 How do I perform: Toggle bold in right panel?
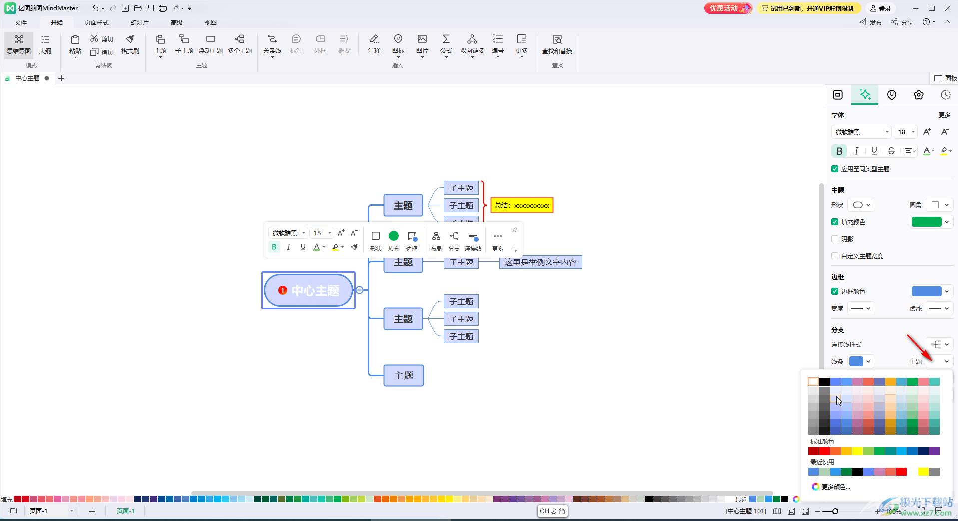[x=839, y=151]
